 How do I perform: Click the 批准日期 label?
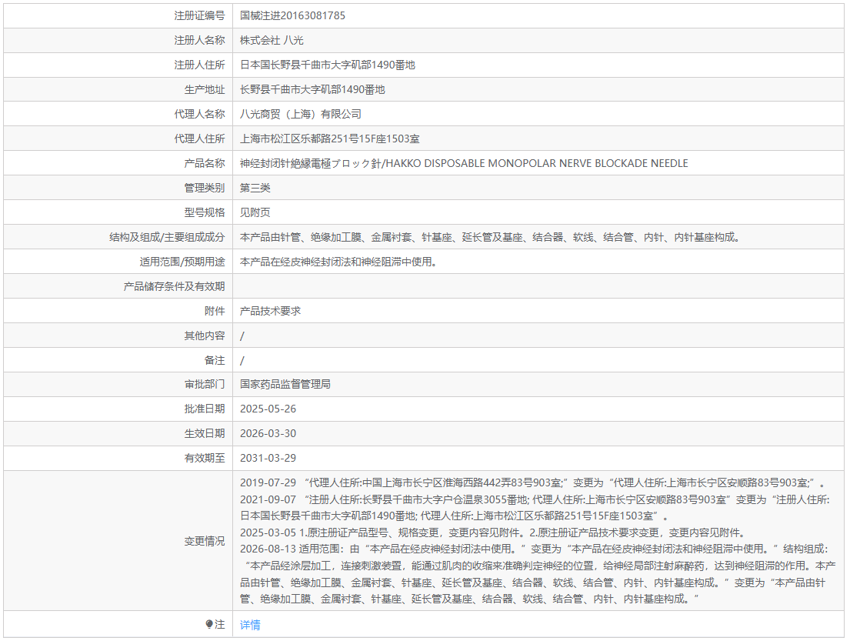click(x=205, y=409)
